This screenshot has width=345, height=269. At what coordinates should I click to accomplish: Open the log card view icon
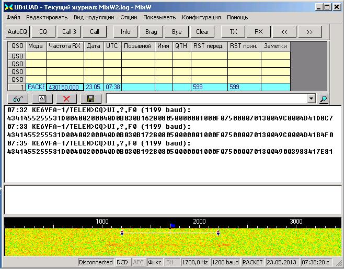pyautogui.click(x=42, y=99)
